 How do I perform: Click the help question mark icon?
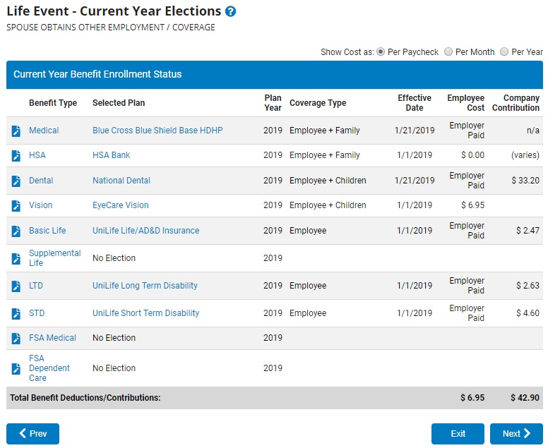point(230,12)
